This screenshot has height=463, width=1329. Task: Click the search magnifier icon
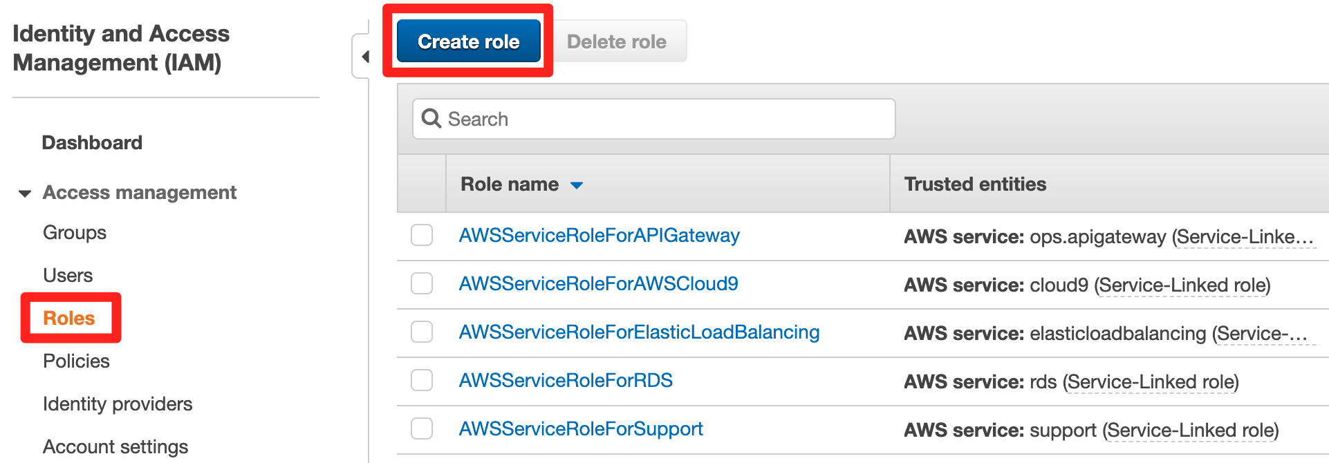[x=431, y=119]
